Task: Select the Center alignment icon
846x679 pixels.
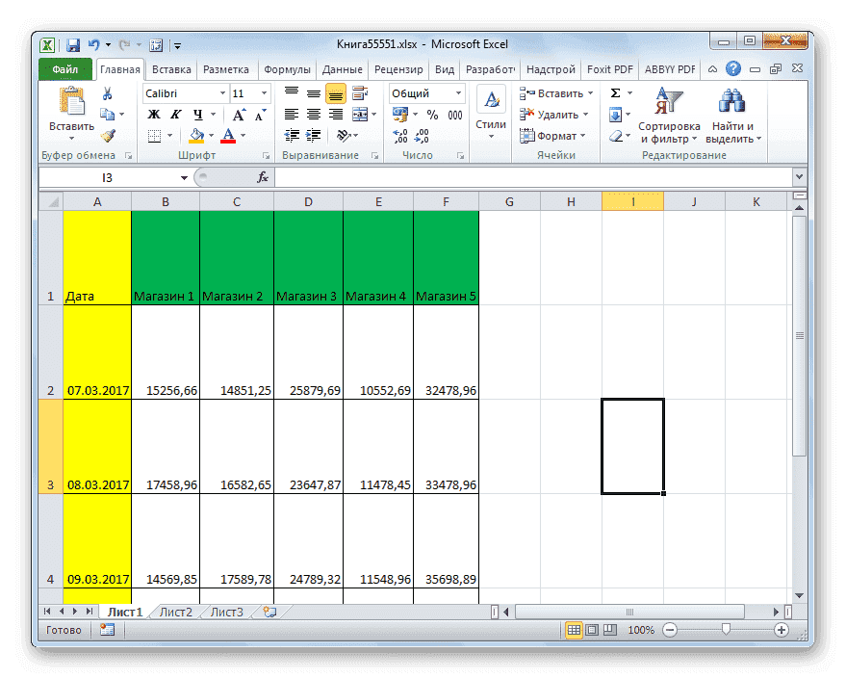Action: [313, 115]
